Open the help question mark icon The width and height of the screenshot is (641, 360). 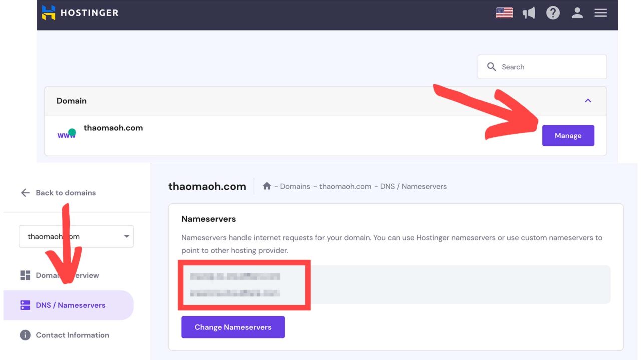tap(553, 13)
